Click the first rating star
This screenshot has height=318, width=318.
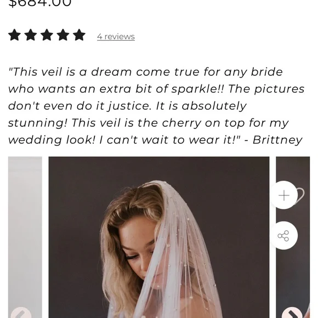pos(15,35)
